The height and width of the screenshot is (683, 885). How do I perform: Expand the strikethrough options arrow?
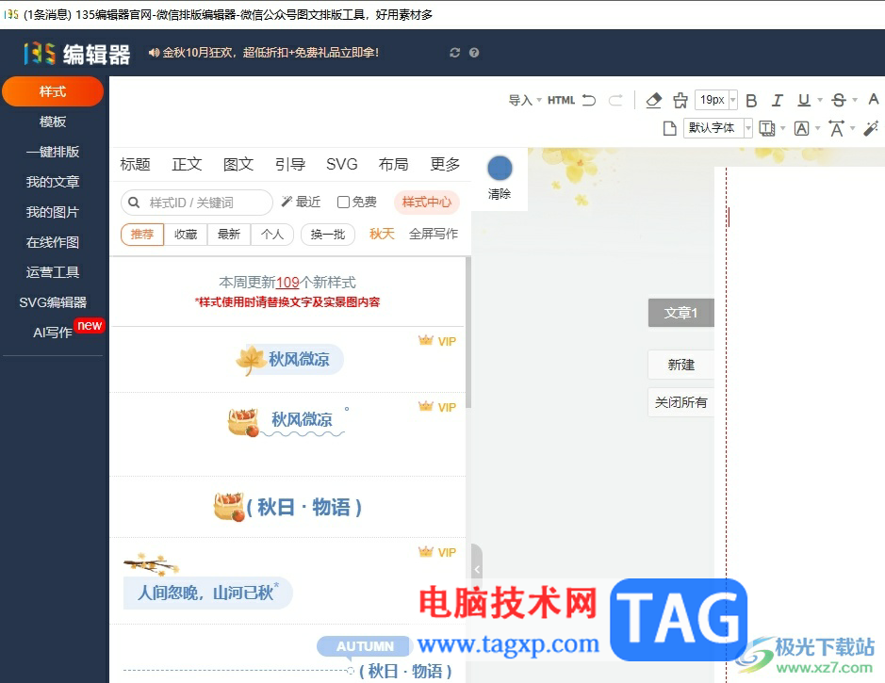[x=855, y=101]
